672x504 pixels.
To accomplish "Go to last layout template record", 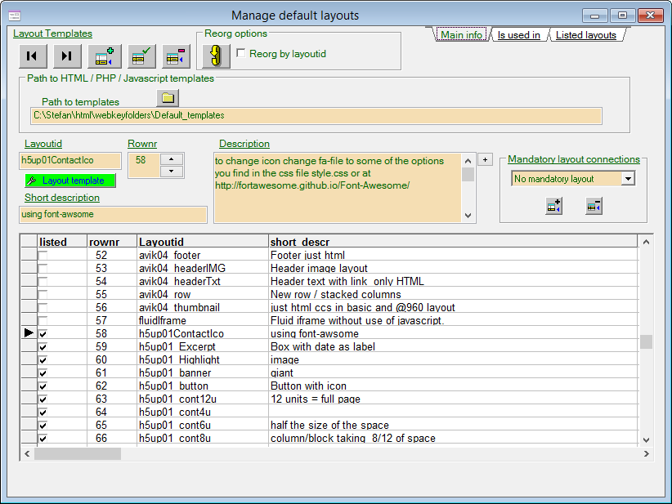I will [x=67, y=56].
